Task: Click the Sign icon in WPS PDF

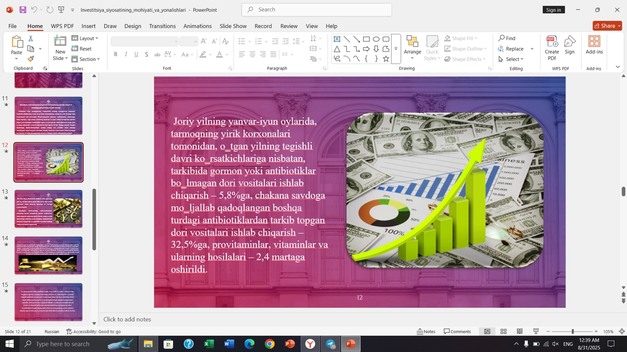Action: click(x=570, y=42)
